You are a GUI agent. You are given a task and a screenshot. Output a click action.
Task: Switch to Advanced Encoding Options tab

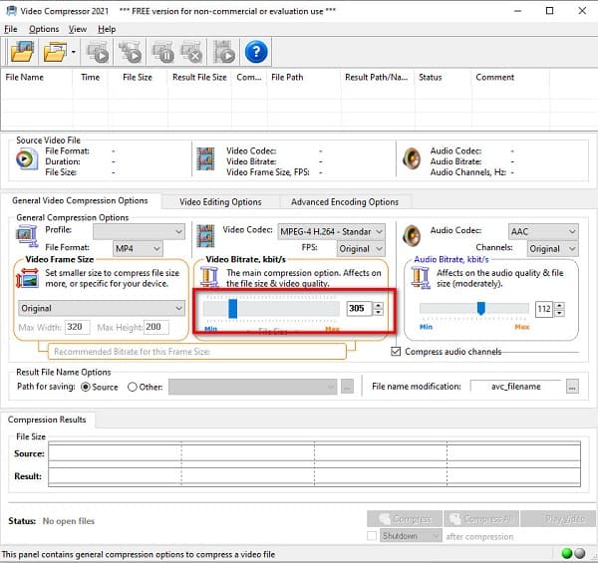(x=345, y=201)
